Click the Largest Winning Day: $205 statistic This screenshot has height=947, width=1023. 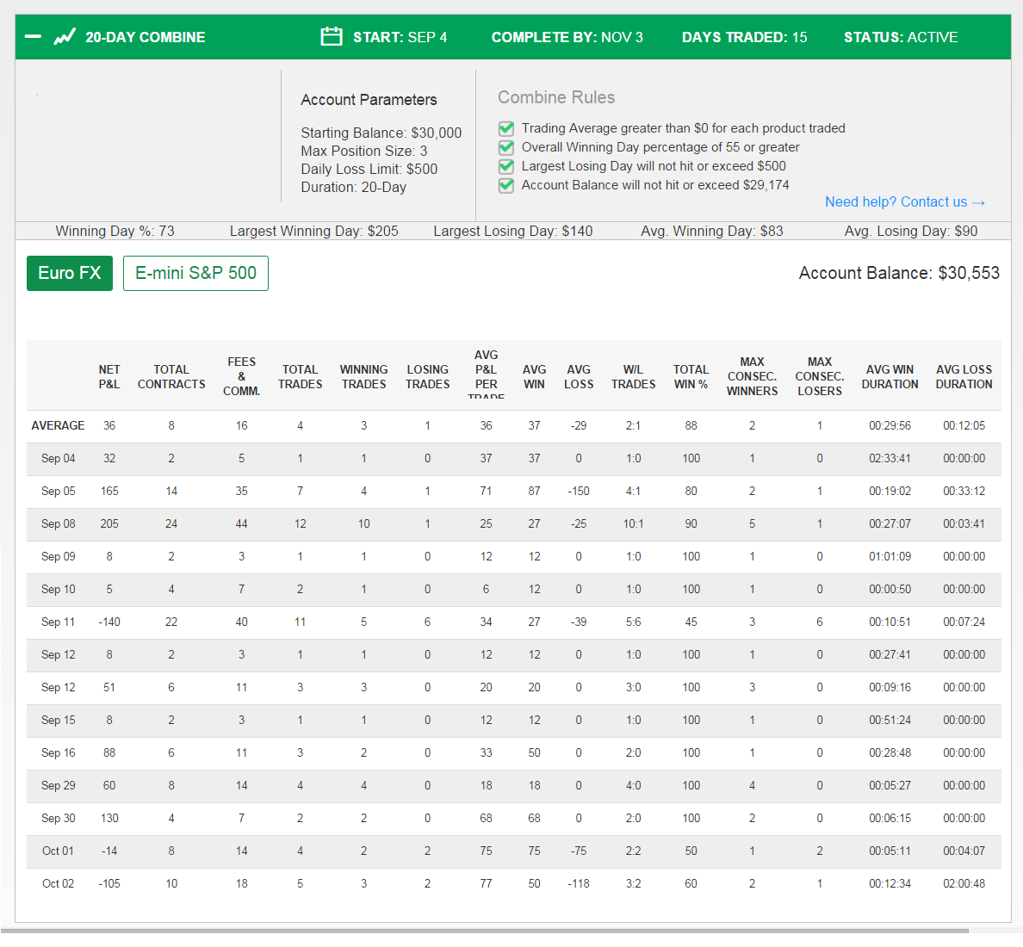(x=313, y=231)
